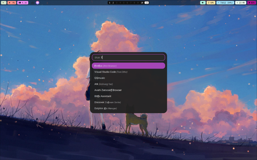Switch to workspace 1
This screenshot has height=160, width=257.
coord(110,2)
